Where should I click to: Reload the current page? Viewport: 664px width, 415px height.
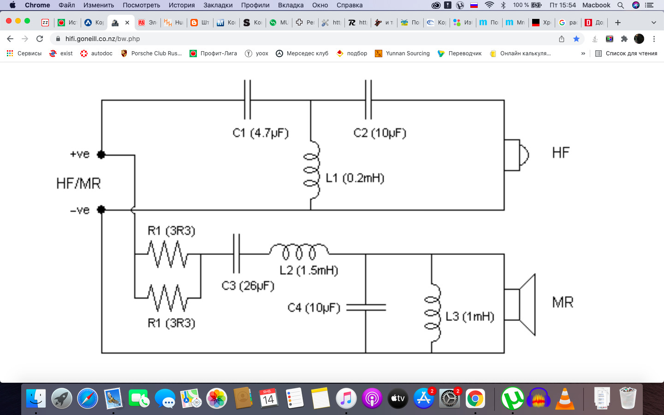point(40,39)
